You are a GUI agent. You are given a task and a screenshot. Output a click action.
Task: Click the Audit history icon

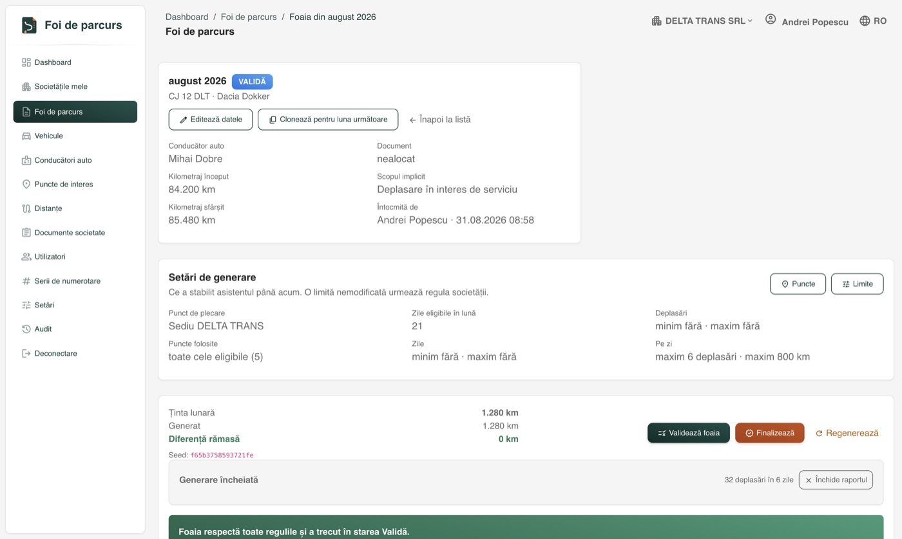[26, 329]
